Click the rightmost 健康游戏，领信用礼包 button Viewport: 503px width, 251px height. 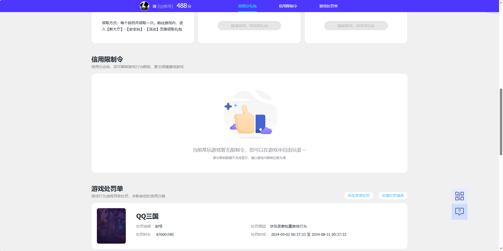pyautogui.click(x=356, y=25)
